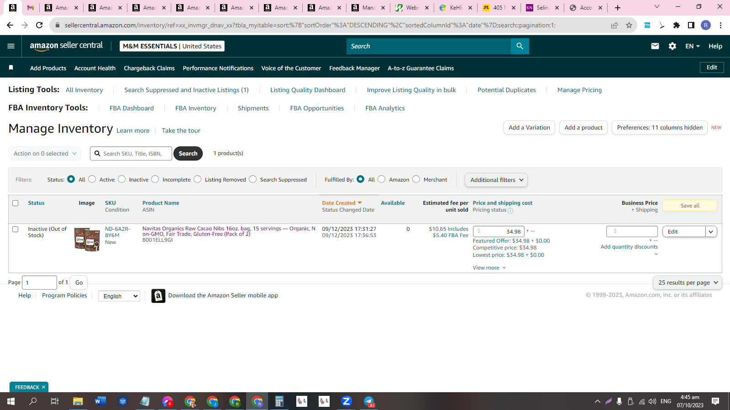Tick the select-all checkbox in table header
Screen dimensions: 730x410
coord(16,203)
